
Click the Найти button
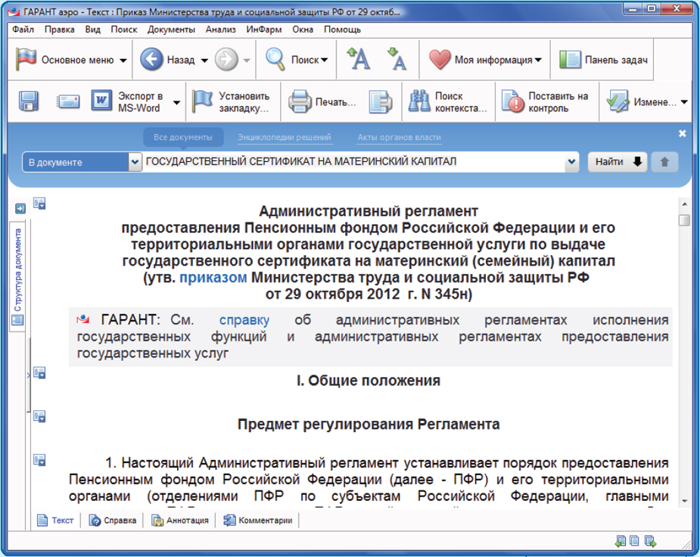[612, 162]
